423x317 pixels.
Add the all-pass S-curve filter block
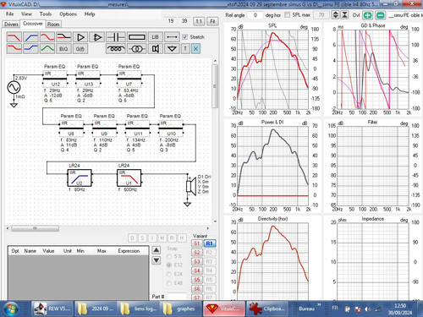pos(47,37)
